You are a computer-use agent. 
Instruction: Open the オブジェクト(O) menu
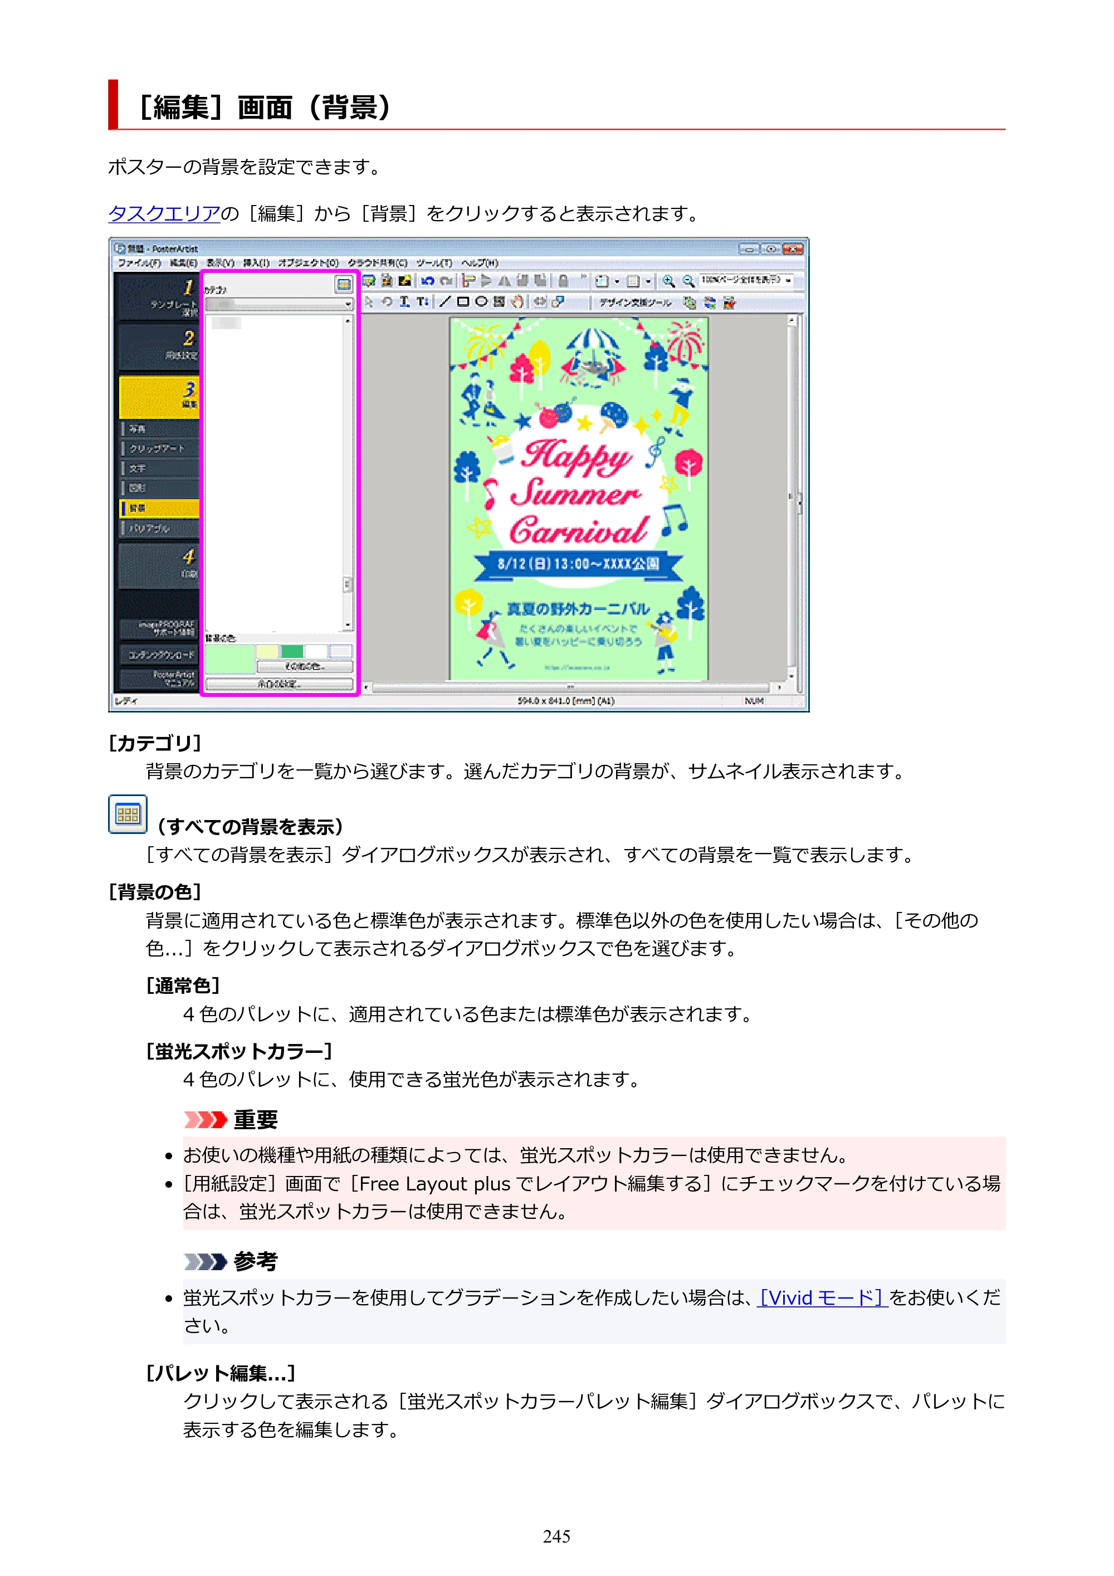point(308,263)
